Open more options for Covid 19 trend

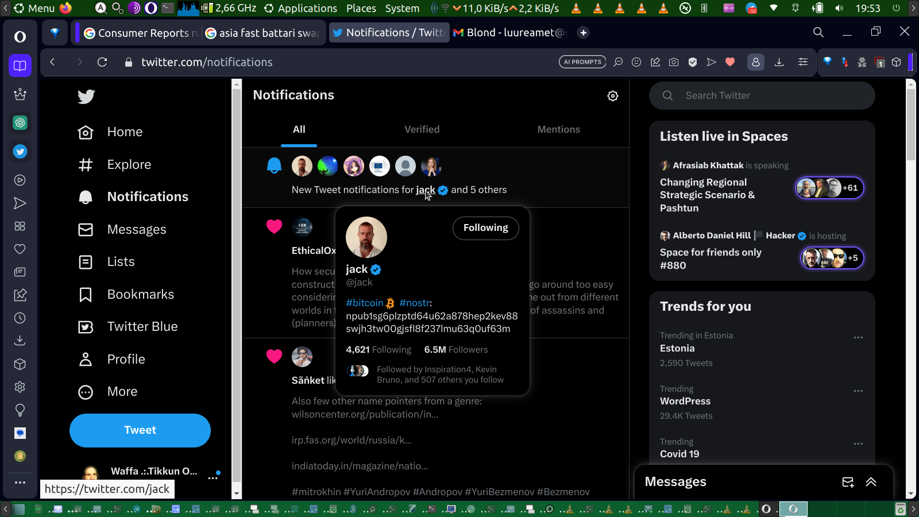point(858,444)
